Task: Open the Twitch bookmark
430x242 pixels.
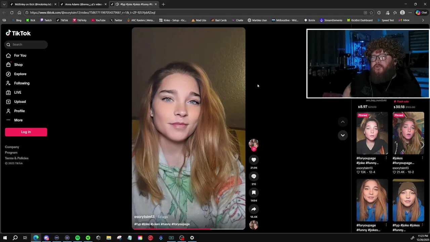Action: tap(46, 20)
